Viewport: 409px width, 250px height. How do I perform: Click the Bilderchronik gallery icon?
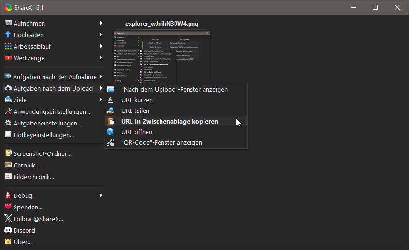[8, 176]
